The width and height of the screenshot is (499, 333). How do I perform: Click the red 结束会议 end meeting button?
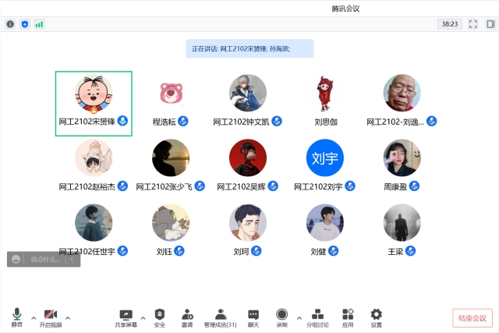pos(472,318)
